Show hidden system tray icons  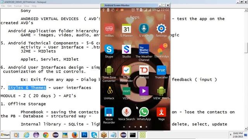[231, 135]
